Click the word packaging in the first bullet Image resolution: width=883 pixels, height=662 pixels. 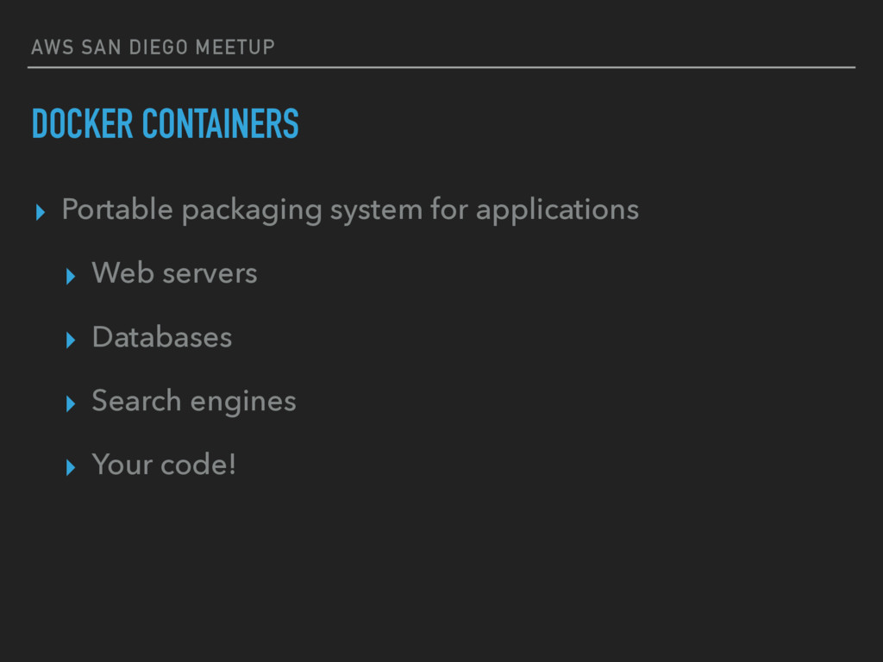pyautogui.click(x=252, y=212)
